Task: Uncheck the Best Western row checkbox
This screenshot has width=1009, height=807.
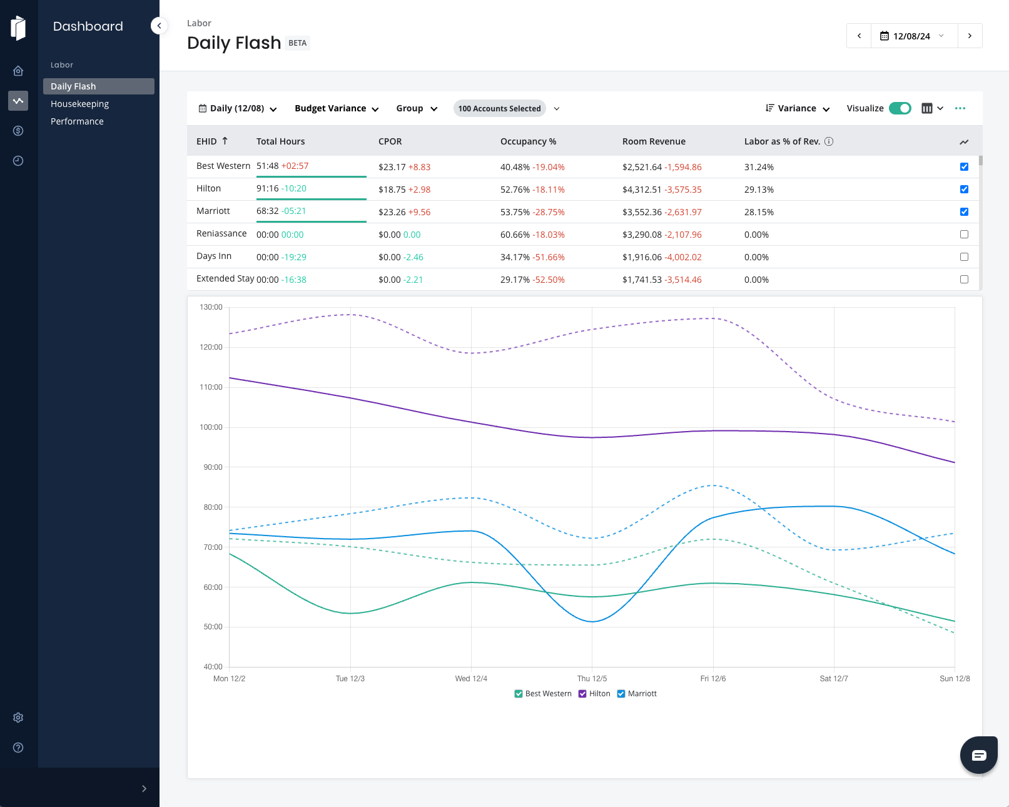Action: [x=964, y=167]
